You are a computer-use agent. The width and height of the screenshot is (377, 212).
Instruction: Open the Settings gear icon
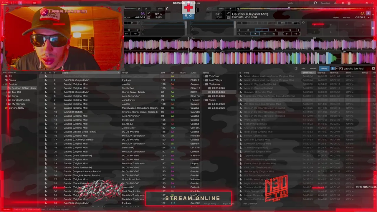(343, 3)
